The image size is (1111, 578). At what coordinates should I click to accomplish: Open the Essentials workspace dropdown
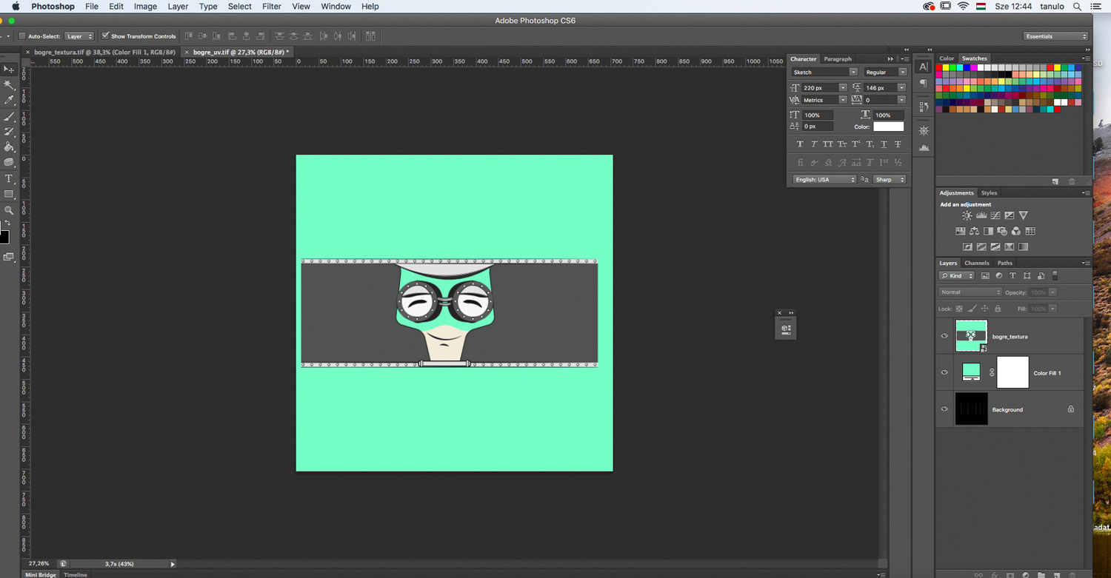pyautogui.click(x=1055, y=36)
